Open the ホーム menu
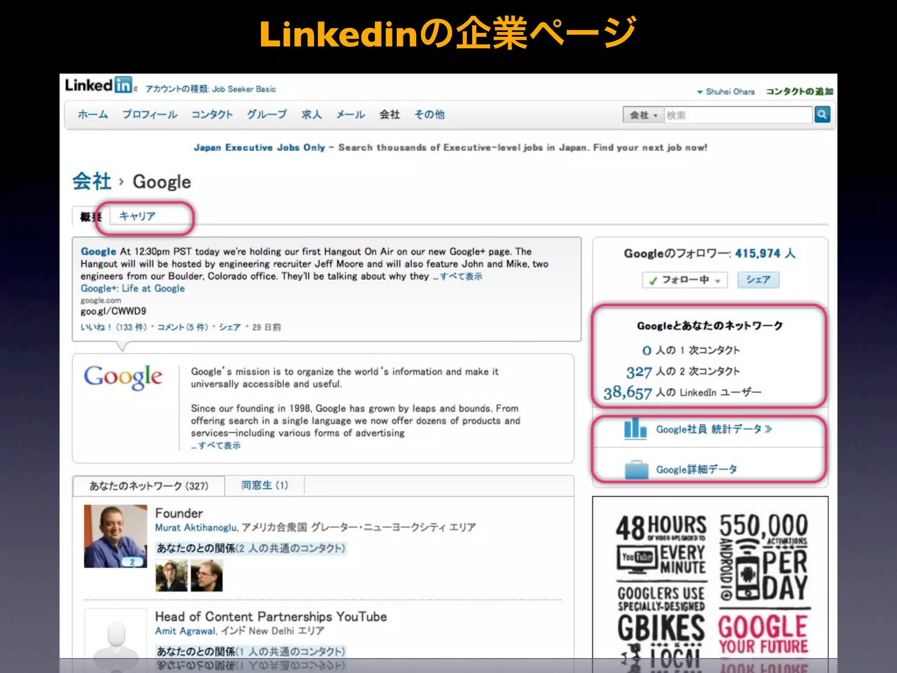 click(93, 115)
